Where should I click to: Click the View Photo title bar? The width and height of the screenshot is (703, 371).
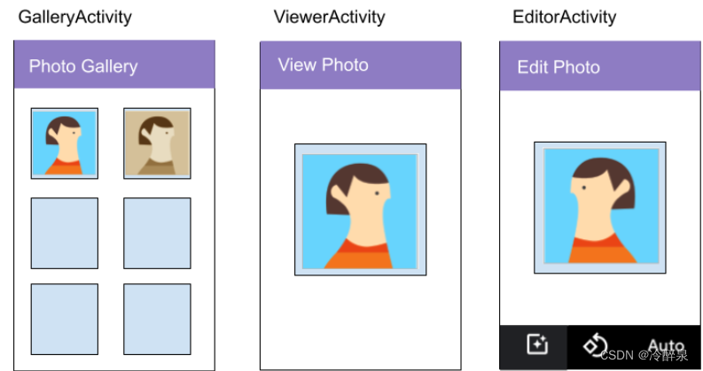point(360,65)
